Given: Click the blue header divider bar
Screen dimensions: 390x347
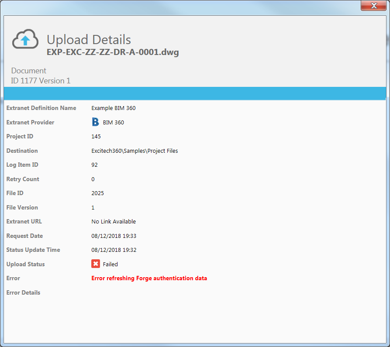Looking at the screenshot, I should pos(195,93).
